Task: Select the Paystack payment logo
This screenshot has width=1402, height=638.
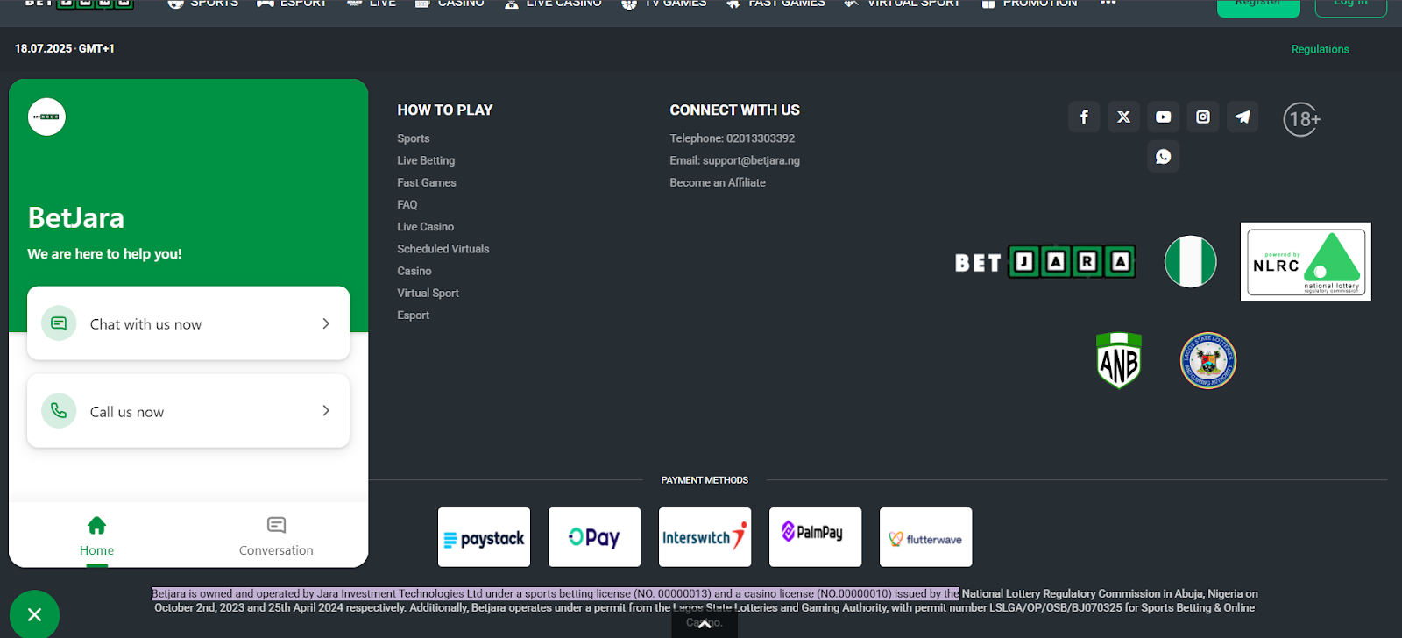Action: [x=484, y=537]
